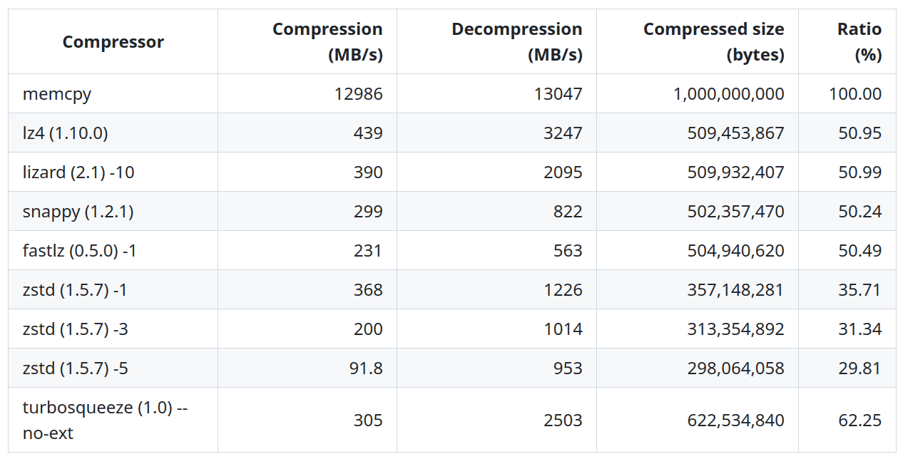Click the 62.25 ratio value

859,421
